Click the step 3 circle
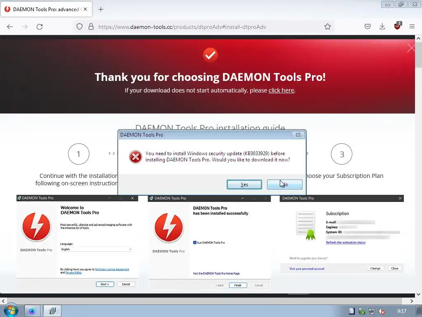Viewport: 422px width, 317px height. pyautogui.click(x=342, y=154)
